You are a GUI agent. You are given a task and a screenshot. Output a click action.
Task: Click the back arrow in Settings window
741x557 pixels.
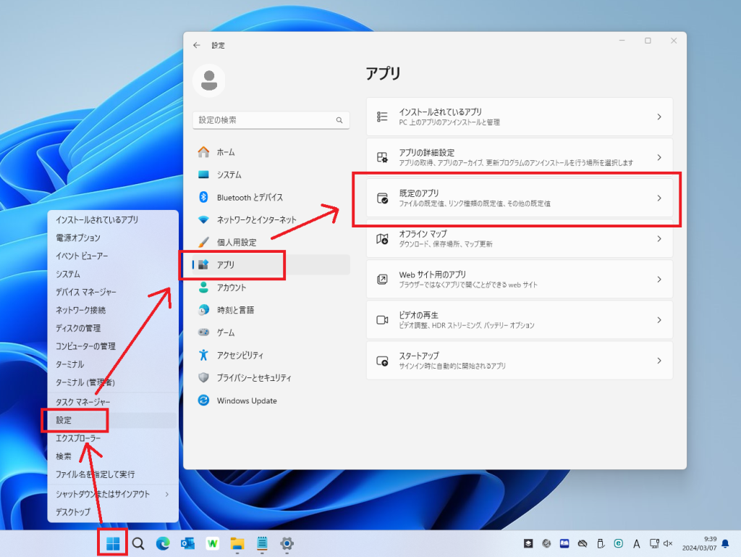tap(197, 46)
